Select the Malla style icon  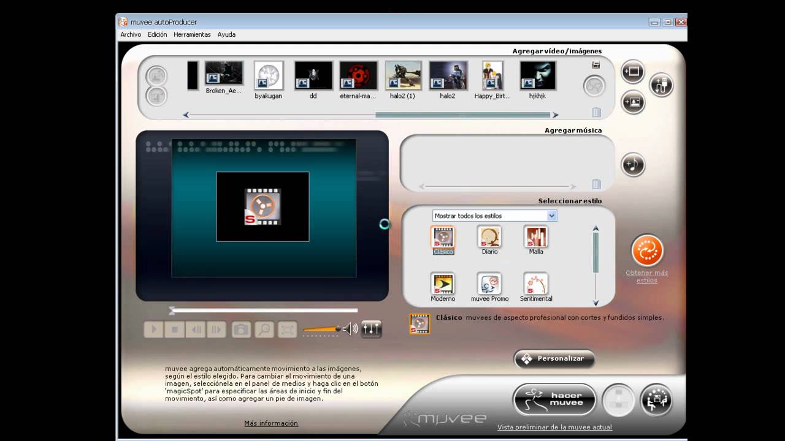535,236
